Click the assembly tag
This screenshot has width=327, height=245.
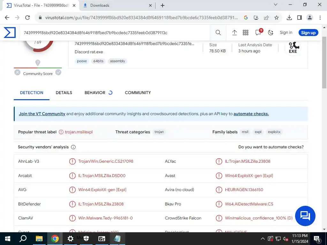coord(118,61)
